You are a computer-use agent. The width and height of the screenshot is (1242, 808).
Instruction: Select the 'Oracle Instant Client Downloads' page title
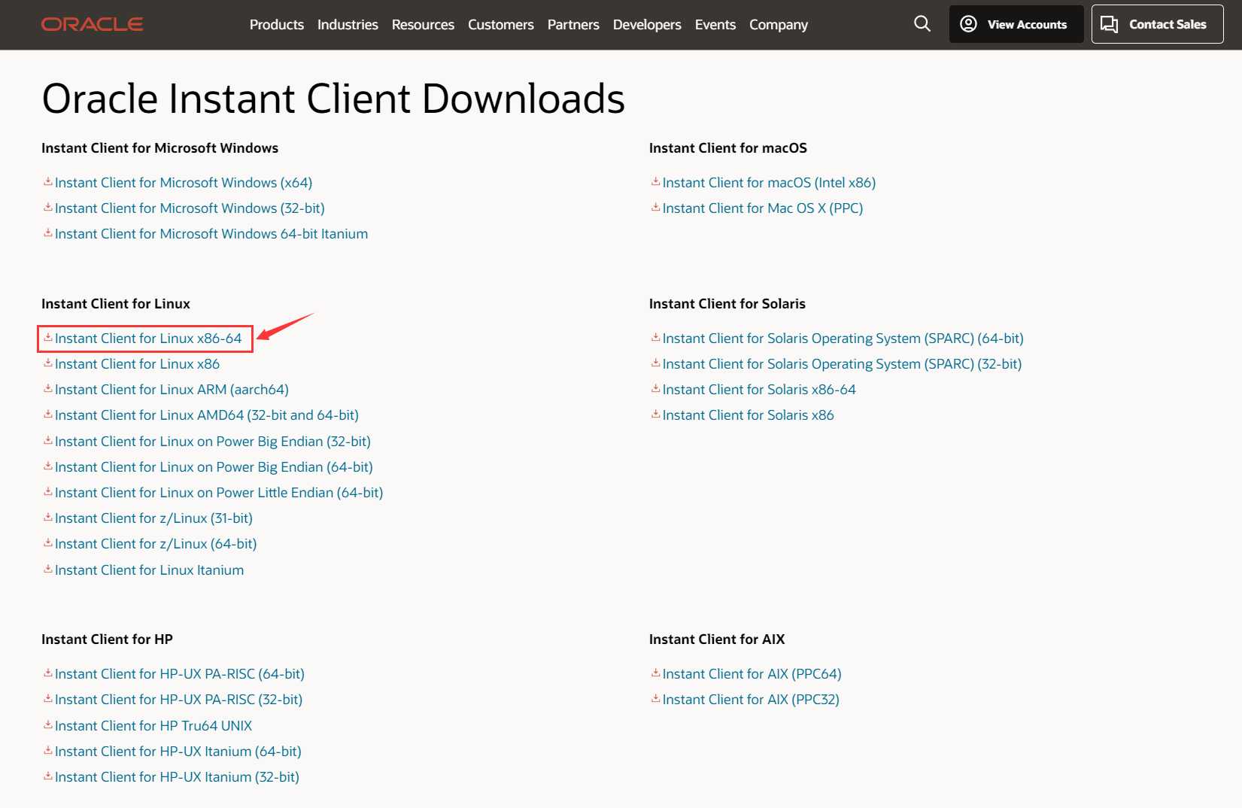click(333, 99)
